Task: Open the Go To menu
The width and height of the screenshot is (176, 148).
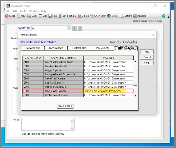Action: pos(23,11)
